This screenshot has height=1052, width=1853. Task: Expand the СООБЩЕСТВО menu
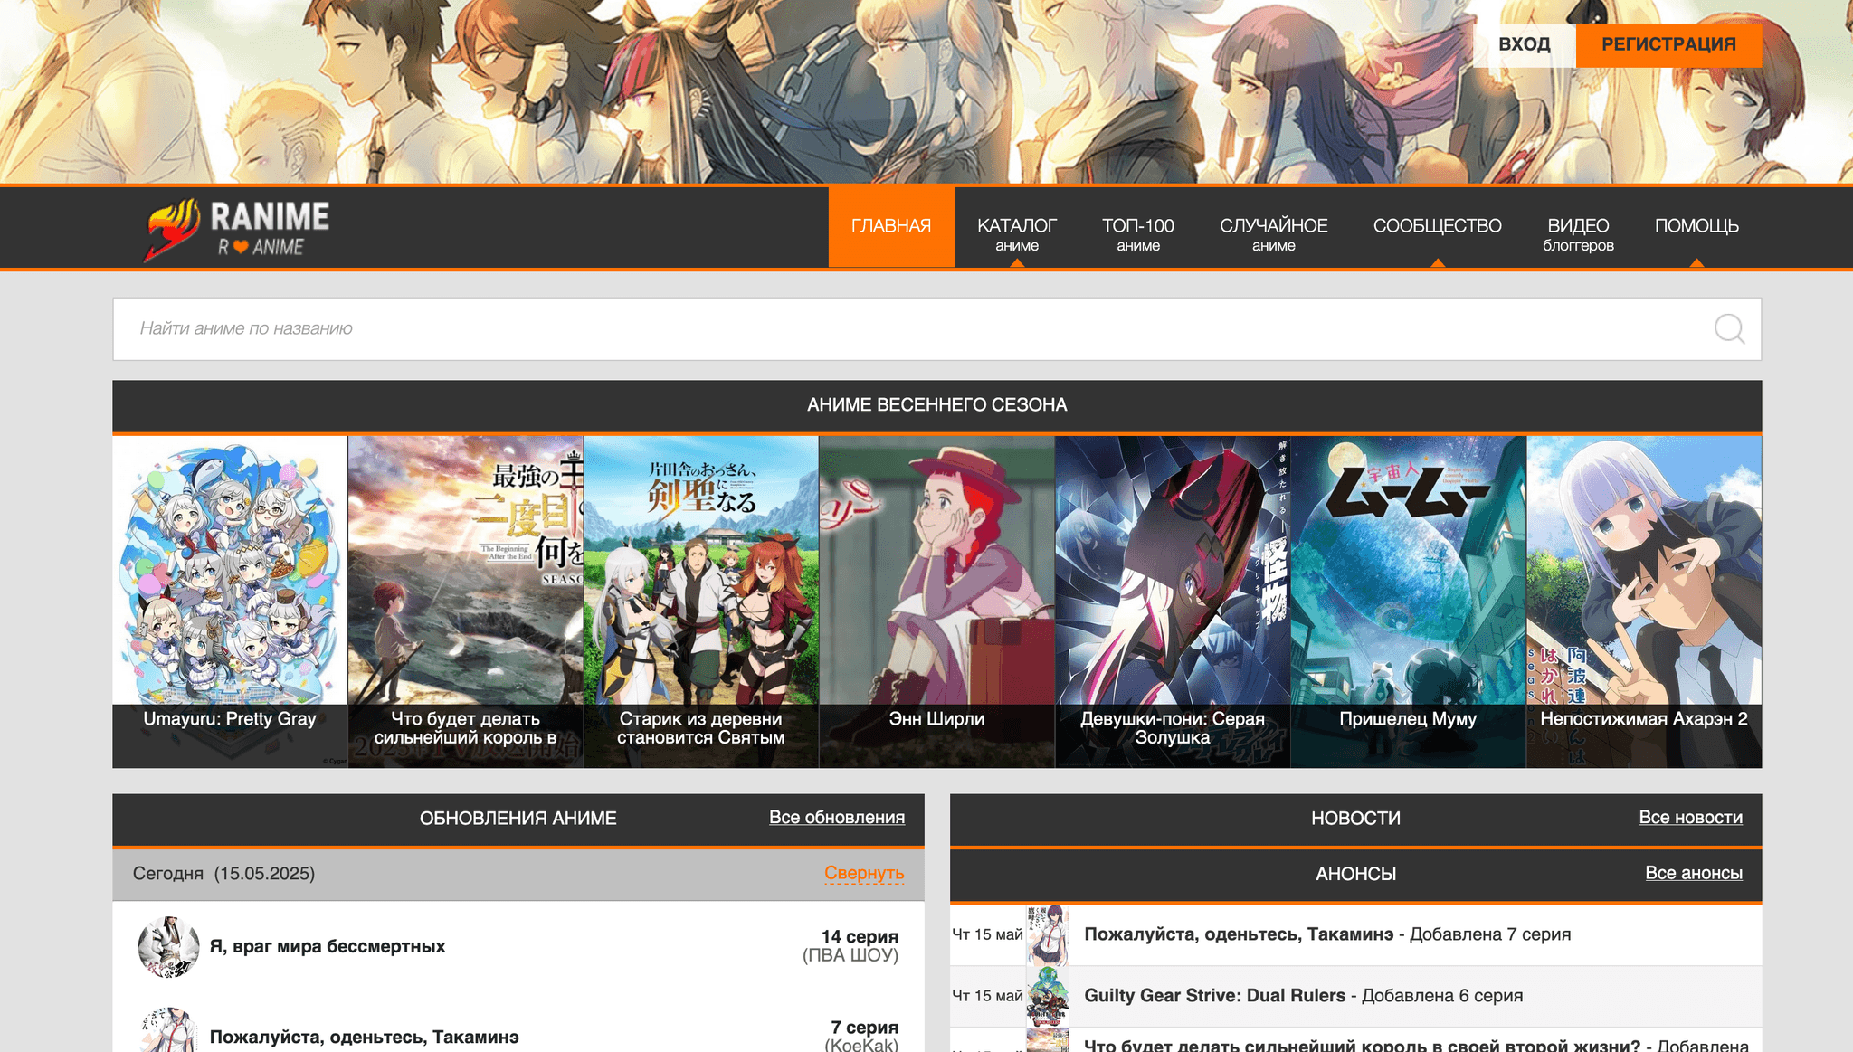pos(1438,226)
